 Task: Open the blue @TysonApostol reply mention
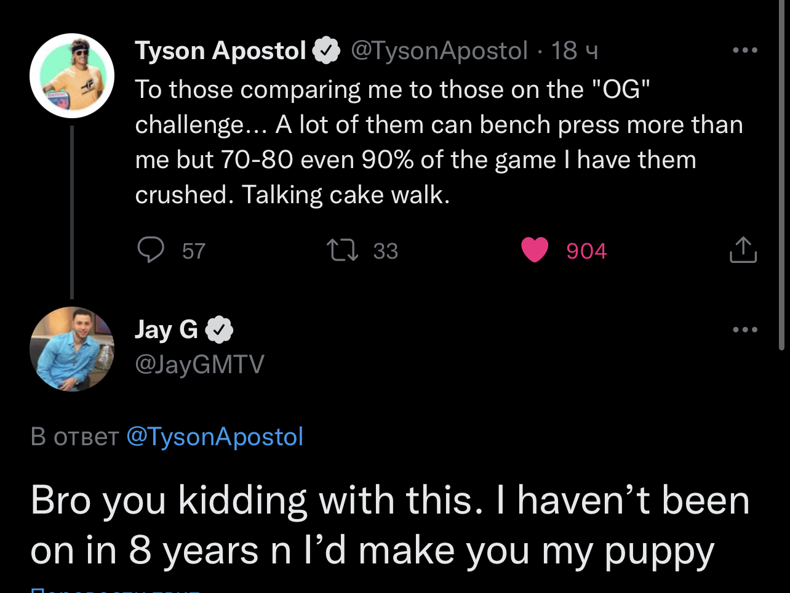215,437
